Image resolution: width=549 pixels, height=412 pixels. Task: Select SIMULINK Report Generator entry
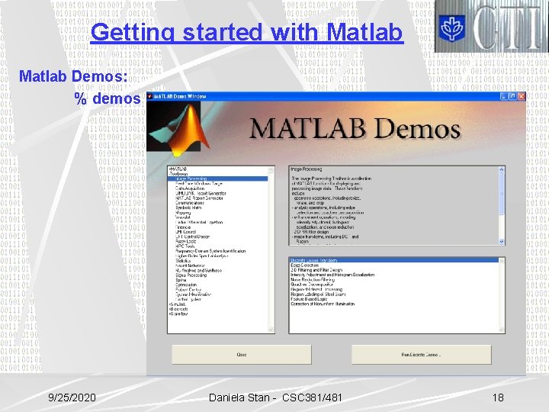[x=201, y=193]
